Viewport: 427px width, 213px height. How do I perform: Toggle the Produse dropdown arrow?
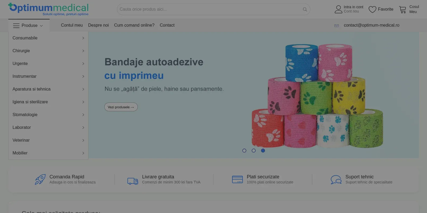[41, 26]
